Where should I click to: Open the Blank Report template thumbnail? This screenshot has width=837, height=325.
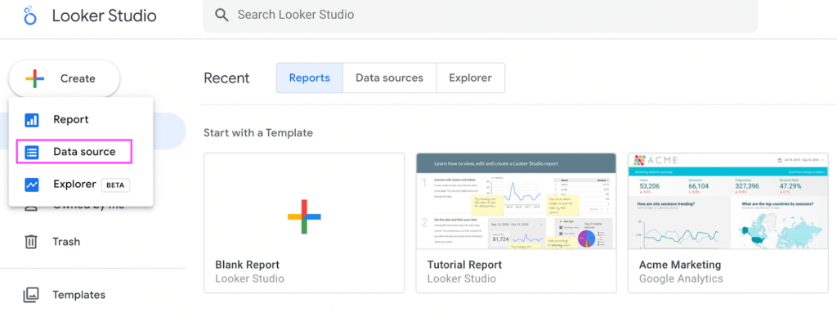pos(304,201)
